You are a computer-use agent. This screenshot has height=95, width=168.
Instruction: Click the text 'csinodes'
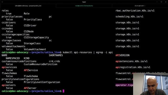point(7,28)
